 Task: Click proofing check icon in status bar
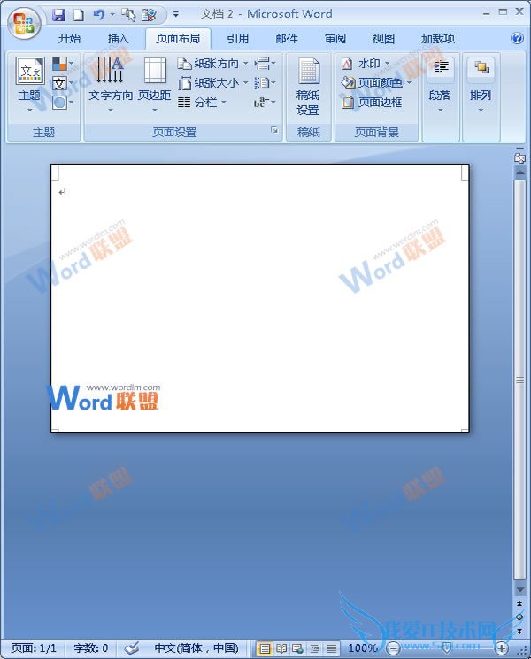tap(132, 648)
